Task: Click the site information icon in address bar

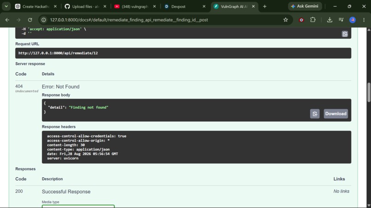Action: pos(44,20)
